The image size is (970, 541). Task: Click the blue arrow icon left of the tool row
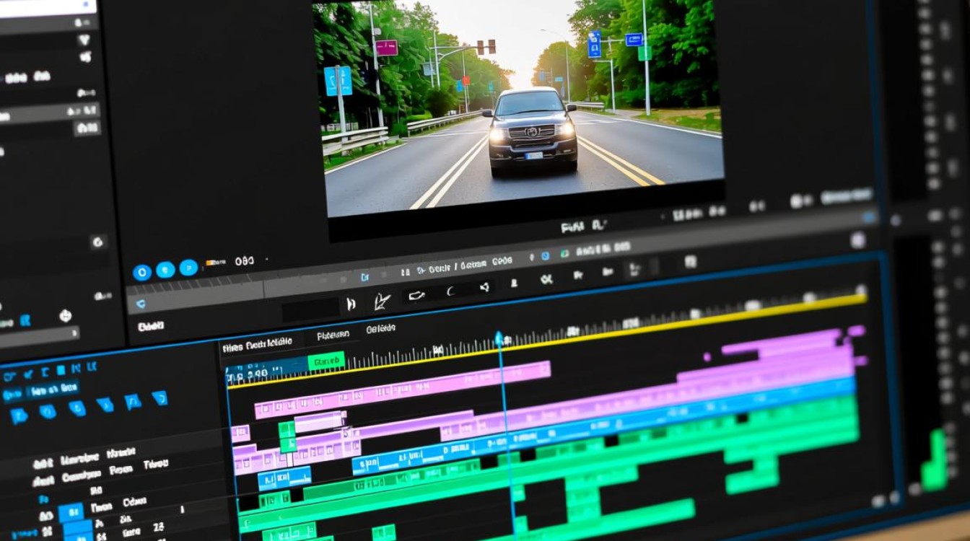pyautogui.click(x=141, y=304)
